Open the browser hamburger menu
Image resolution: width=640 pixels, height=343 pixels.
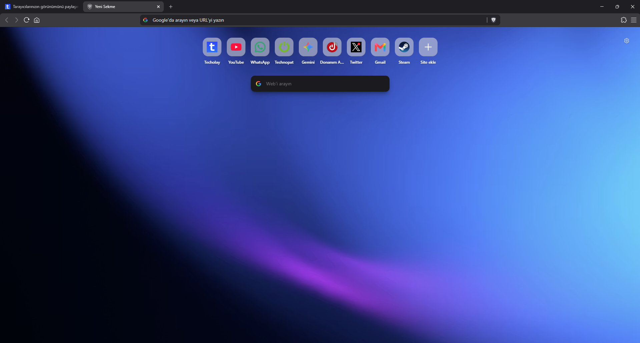point(634,20)
